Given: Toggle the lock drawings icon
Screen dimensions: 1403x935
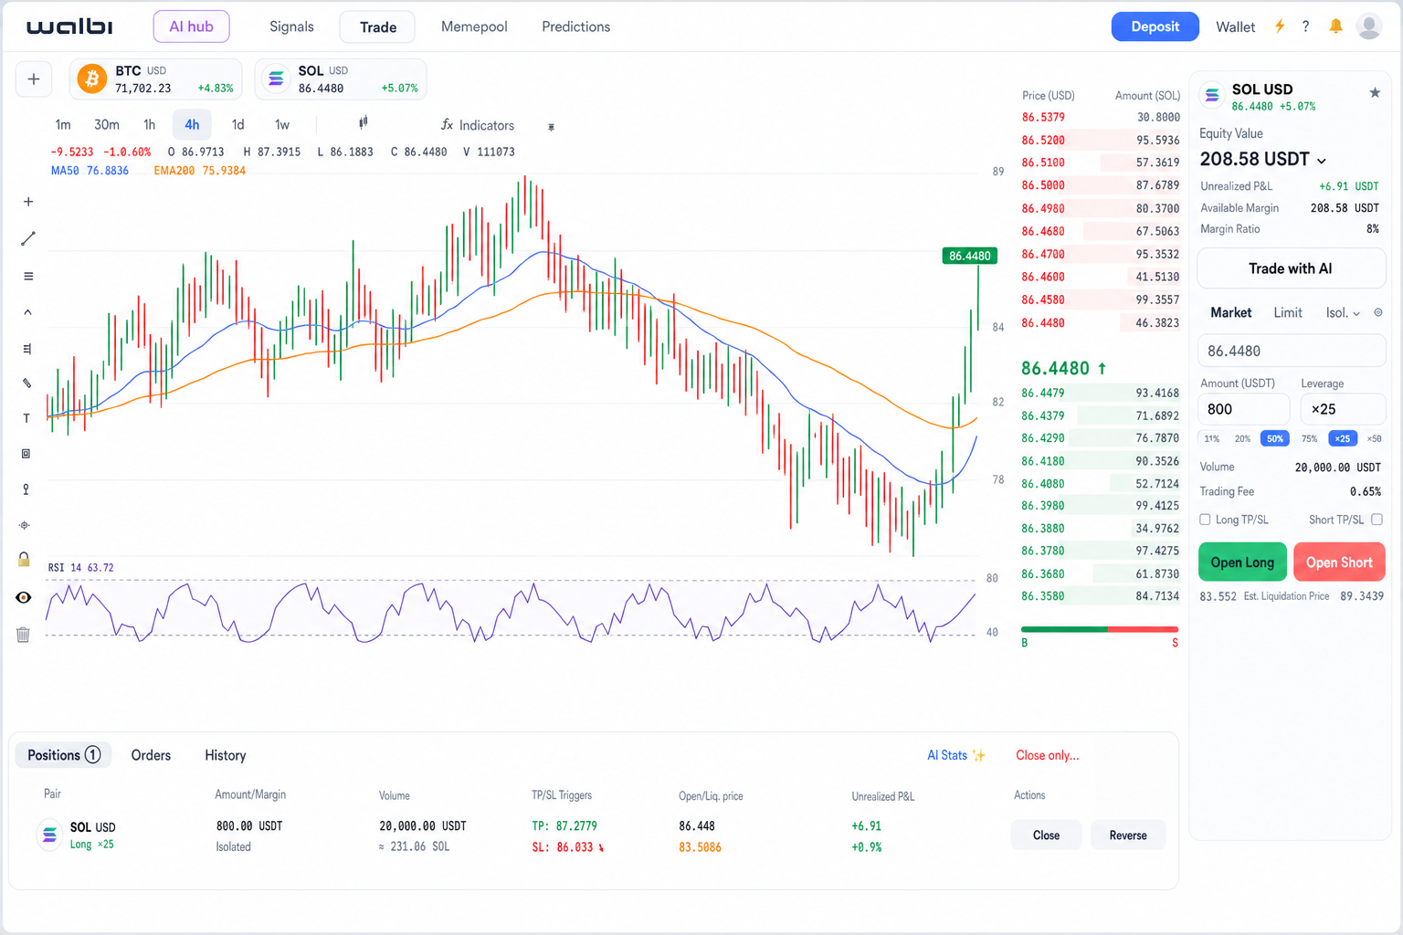Looking at the screenshot, I should click(24, 559).
